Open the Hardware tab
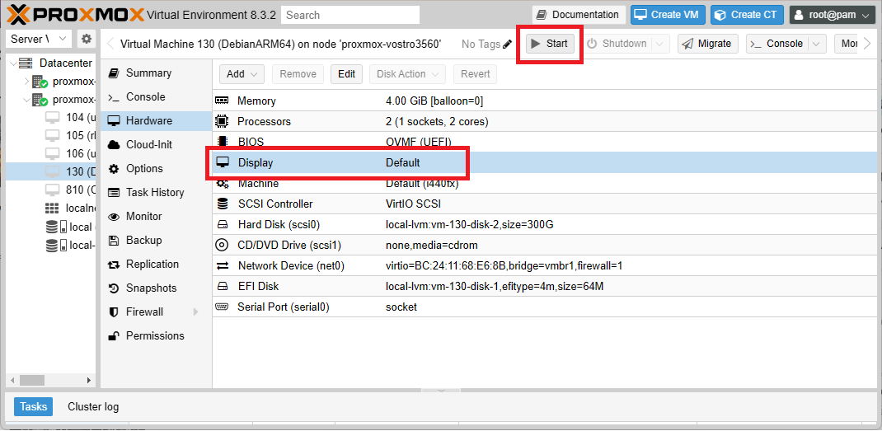882x431 pixels. pyautogui.click(x=156, y=120)
